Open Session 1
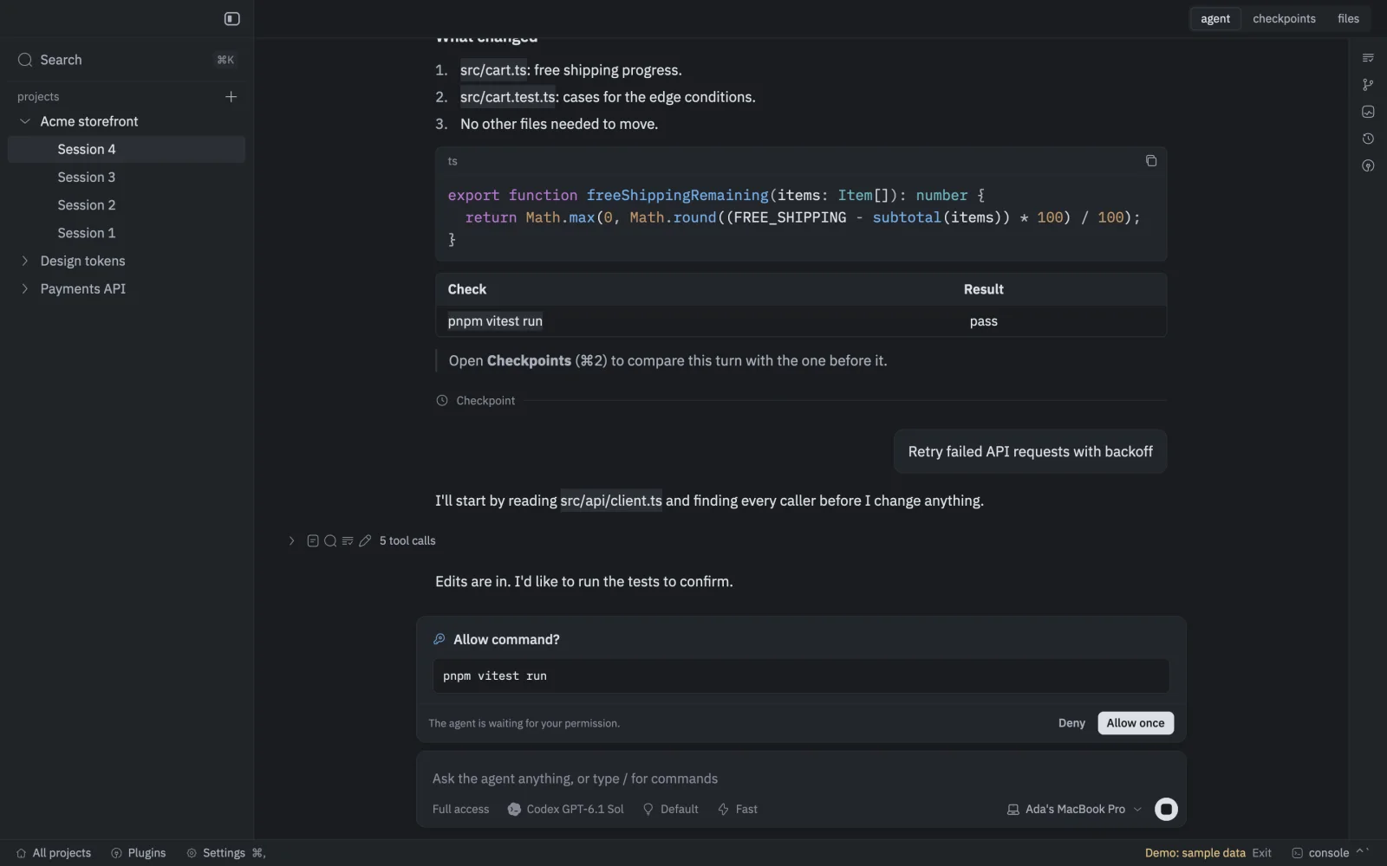Image resolution: width=1387 pixels, height=866 pixels. pyautogui.click(x=127, y=233)
